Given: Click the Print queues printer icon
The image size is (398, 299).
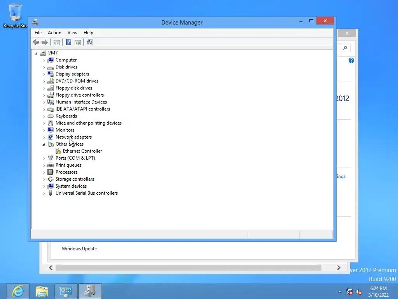Looking at the screenshot, I should click(51, 165).
